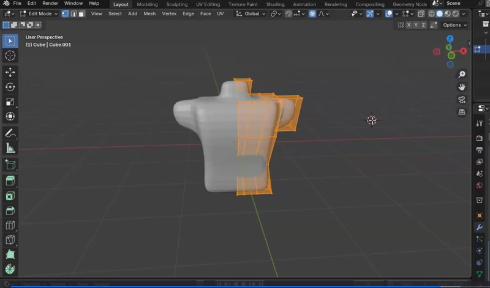This screenshot has width=490, height=288.
Task: Activate the Annotate pencil tool
Action: coord(10,133)
